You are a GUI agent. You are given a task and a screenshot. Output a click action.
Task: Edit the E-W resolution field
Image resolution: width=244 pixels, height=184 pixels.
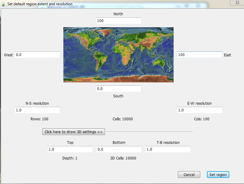199,110
